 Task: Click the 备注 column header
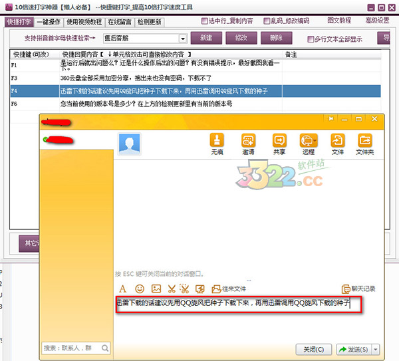coord(332,55)
